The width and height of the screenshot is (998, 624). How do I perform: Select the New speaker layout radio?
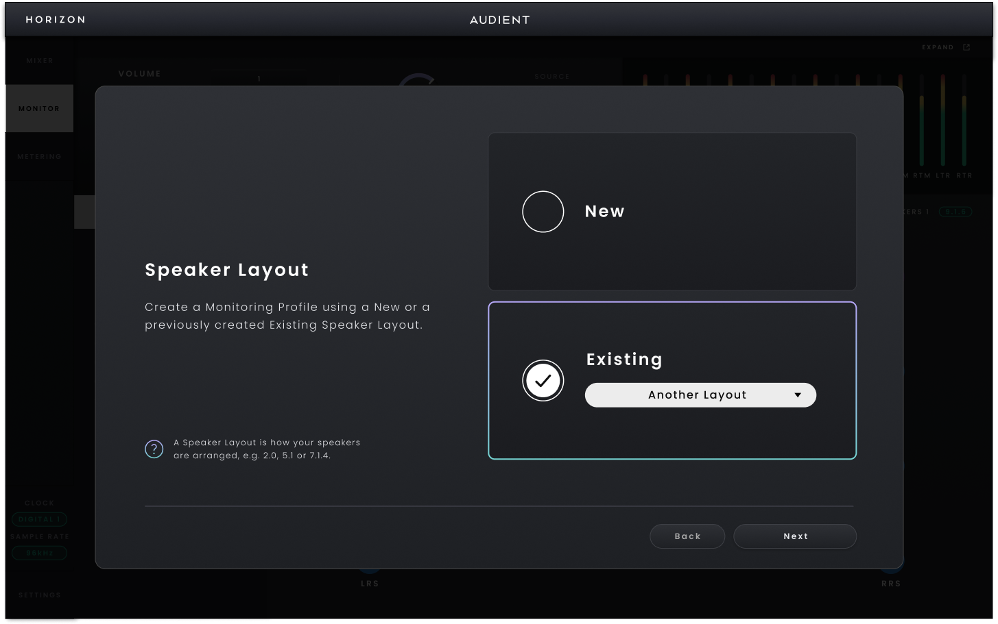point(543,212)
